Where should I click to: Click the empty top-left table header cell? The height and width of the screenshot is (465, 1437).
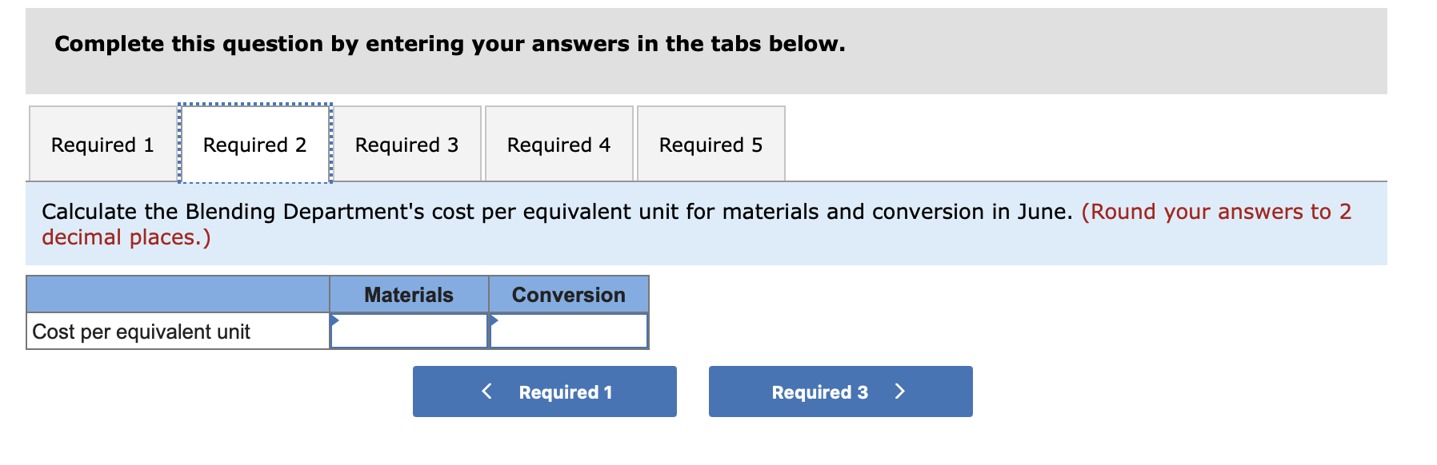[178, 295]
